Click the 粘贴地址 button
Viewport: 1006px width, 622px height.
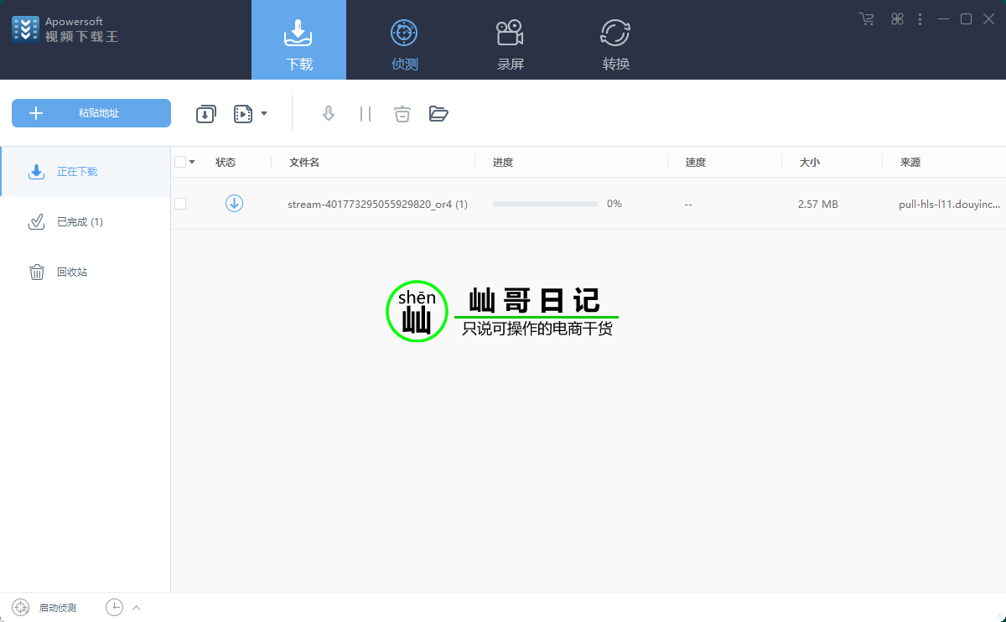pos(91,113)
